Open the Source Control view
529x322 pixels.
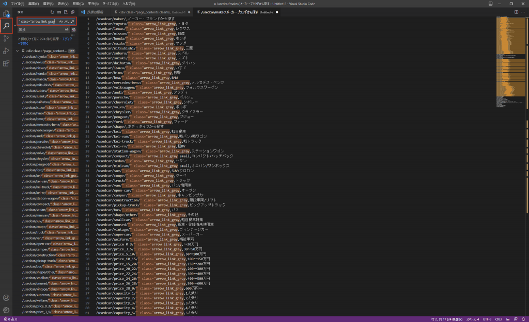6,38
